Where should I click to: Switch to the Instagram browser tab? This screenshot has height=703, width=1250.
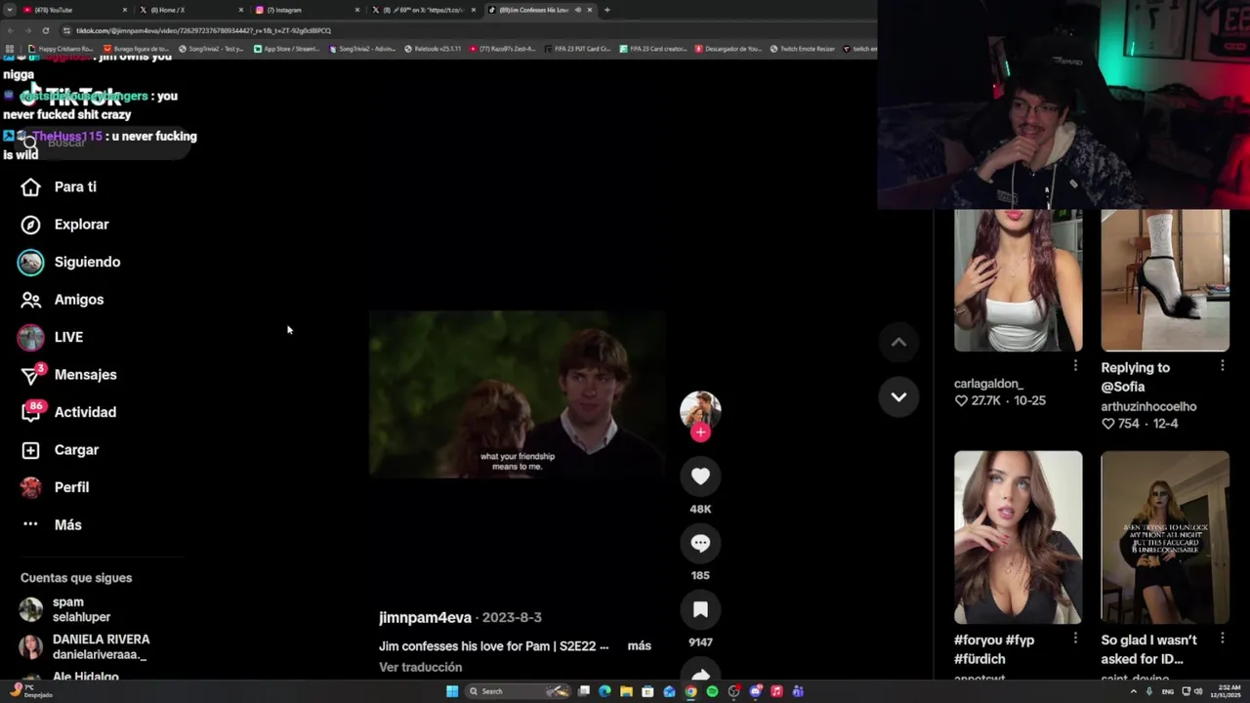[308, 10]
